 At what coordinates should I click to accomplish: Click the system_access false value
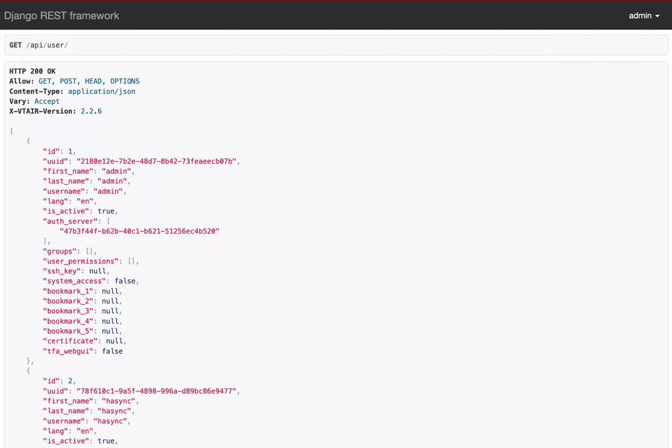pyautogui.click(x=125, y=281)
